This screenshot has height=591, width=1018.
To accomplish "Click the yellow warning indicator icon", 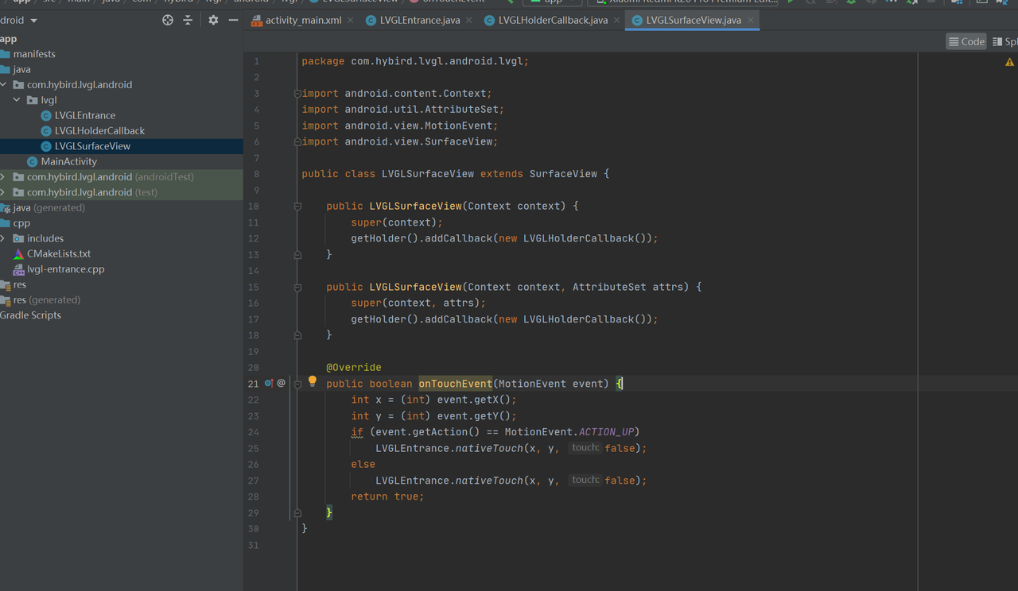I will [x=1009, y=62].
